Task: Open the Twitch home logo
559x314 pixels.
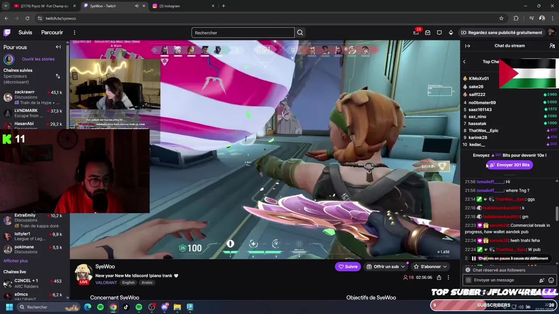Action: click(7, 32)
